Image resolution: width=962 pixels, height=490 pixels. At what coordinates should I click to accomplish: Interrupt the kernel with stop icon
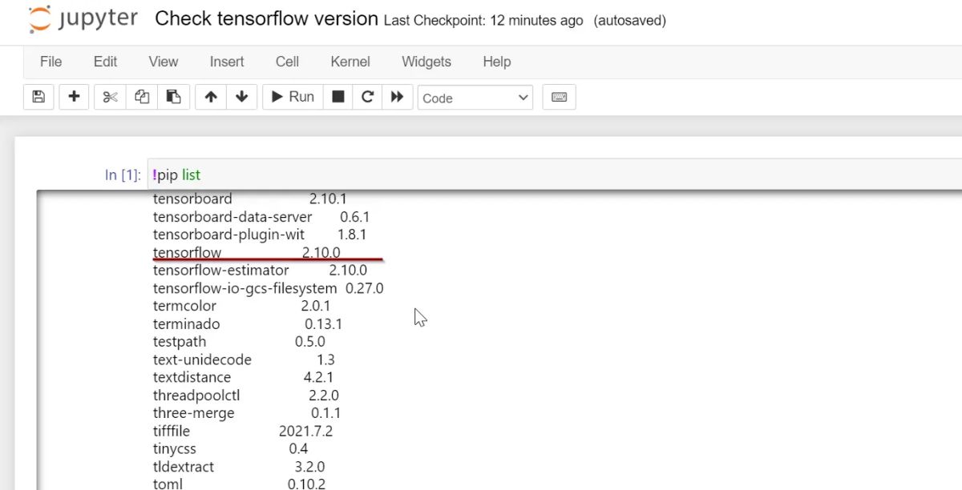point(338,97)
